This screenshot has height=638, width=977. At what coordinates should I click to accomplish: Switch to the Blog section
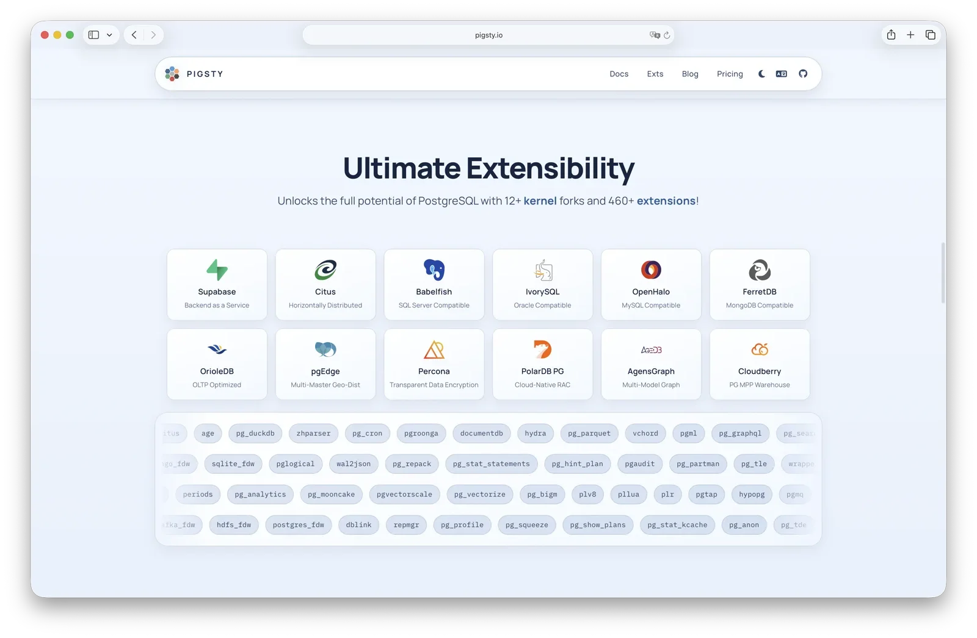(x=689, y=73)
